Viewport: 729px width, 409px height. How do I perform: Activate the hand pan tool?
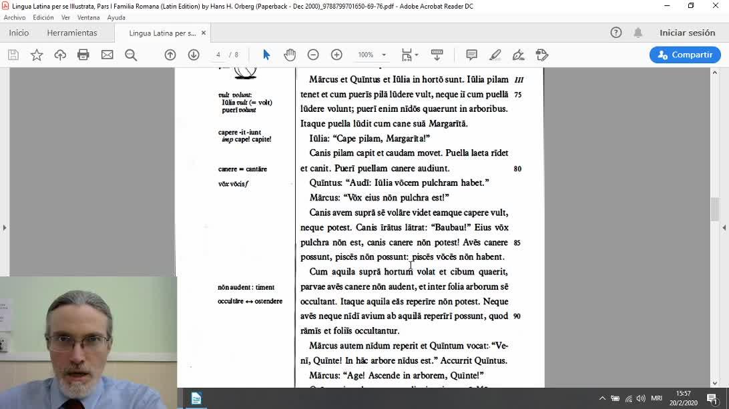(x=290, y=55)
